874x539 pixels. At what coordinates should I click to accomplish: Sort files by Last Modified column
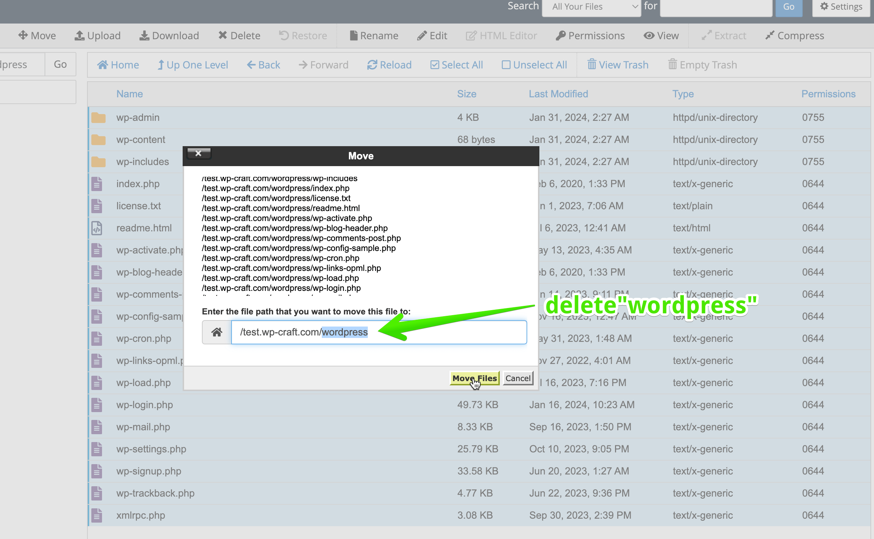pos(558,94)
